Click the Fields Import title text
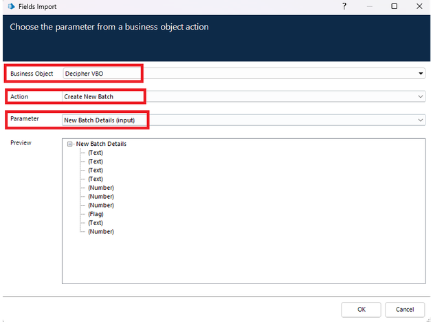 pyautogui.click(x=37, y=7)
